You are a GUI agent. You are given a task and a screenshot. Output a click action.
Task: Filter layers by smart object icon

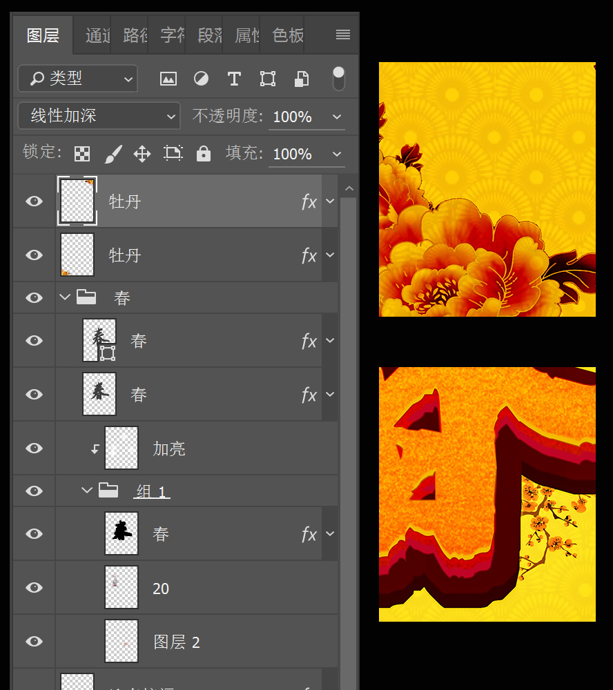[301, 79]
